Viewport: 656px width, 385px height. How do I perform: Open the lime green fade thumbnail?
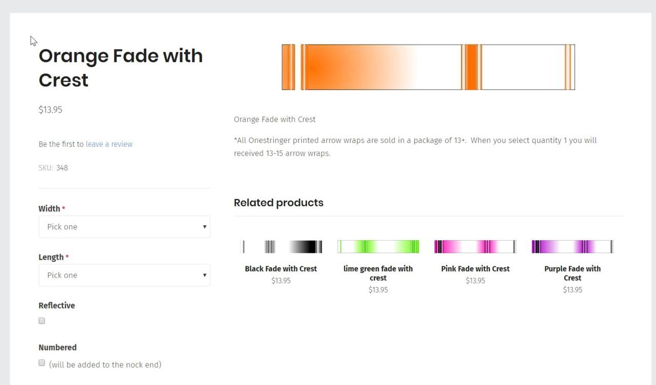click(x=378, y=247)
